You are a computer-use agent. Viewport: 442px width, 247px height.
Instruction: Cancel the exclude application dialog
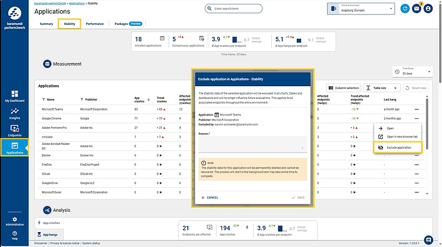(210, 197)
